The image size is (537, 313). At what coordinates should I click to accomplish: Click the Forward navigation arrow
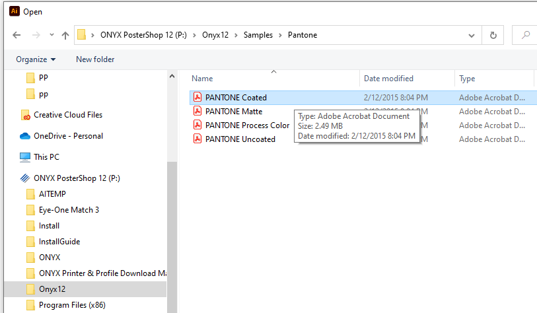36,35
